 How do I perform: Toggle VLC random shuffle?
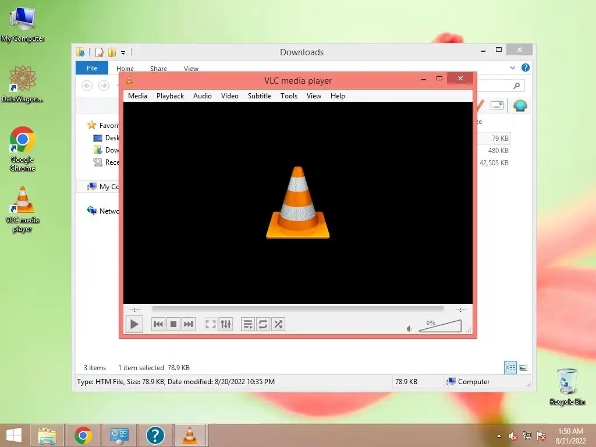coord(278,324)
